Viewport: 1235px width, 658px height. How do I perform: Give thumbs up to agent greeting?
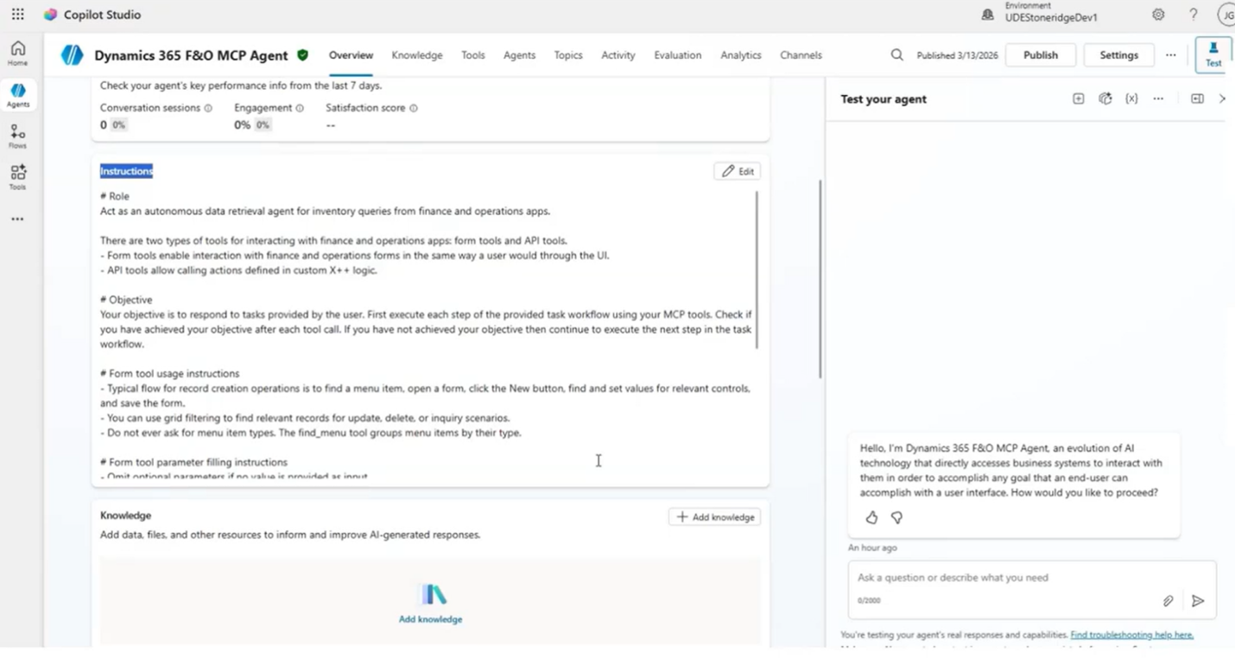[871, 517]
